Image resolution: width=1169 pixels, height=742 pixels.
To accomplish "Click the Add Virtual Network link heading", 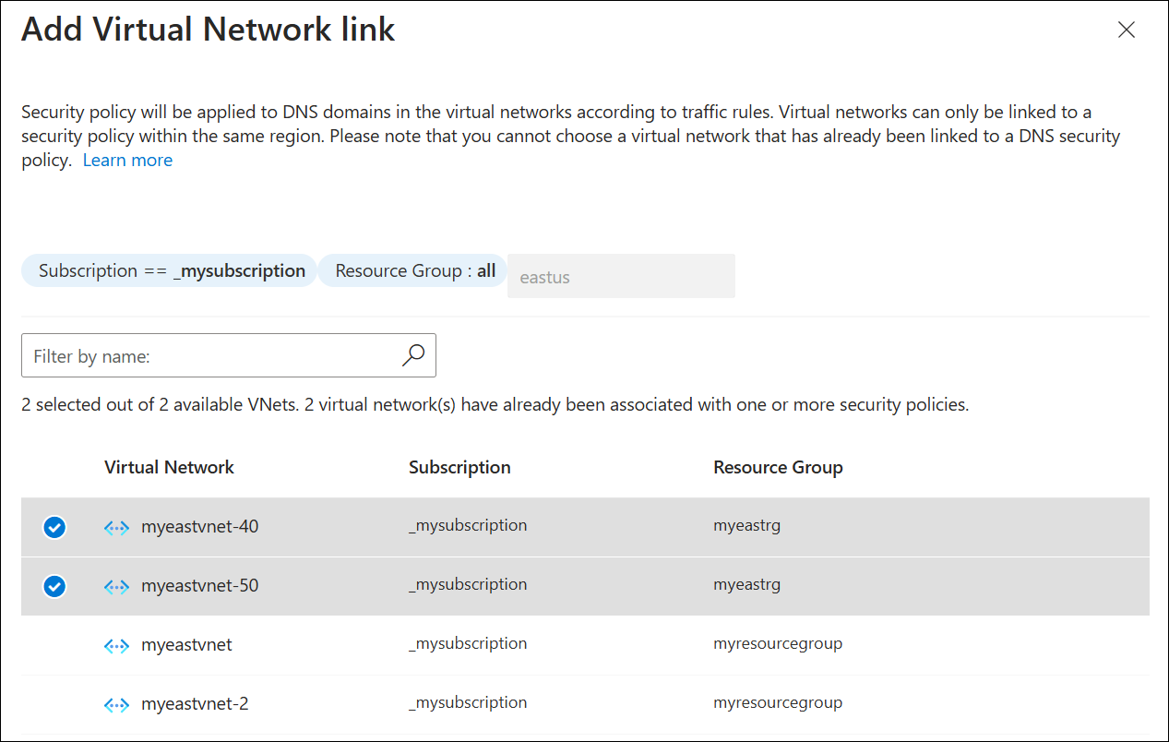I will (x=209, y=30).
